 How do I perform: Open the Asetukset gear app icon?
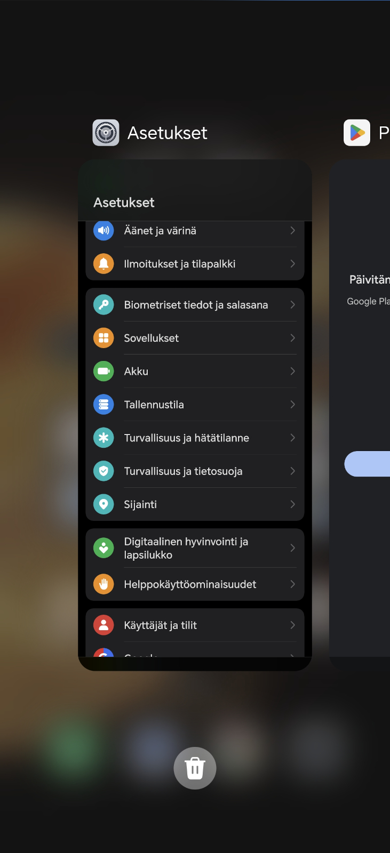click(106, 133)
